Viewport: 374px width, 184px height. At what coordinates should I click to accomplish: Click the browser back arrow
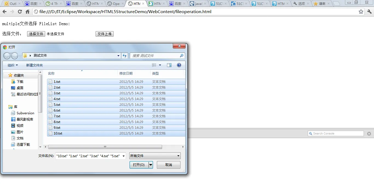pyautogui.click(x=4, y=12)
